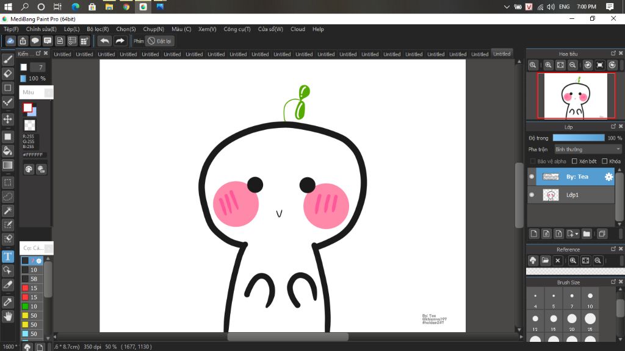Select the Hand pan tool
The width and height of the screenshot is (625, 351).
8,316
